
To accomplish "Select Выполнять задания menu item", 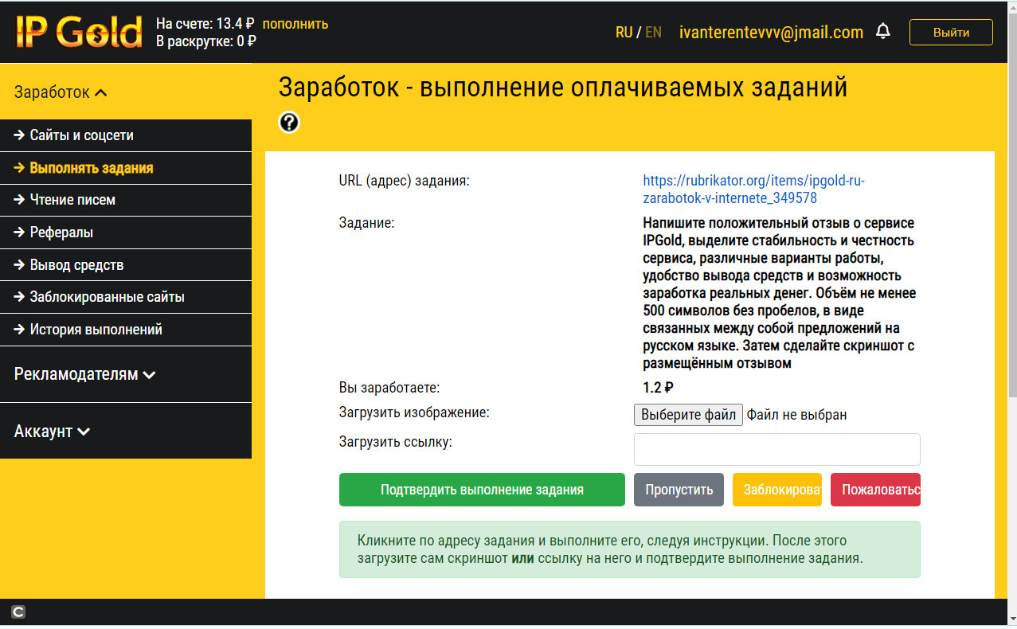I will tap(126, 168).
